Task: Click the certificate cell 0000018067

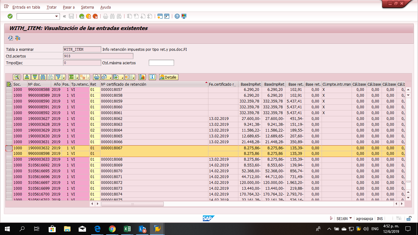Action: (x=154, y=148)
